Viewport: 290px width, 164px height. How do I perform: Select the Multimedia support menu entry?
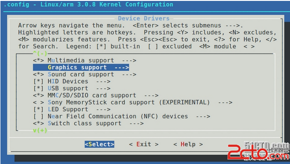(x=81, y=60)
